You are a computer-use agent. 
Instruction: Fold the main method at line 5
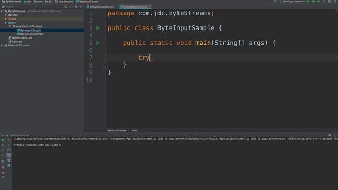click(x=106, y=43)
